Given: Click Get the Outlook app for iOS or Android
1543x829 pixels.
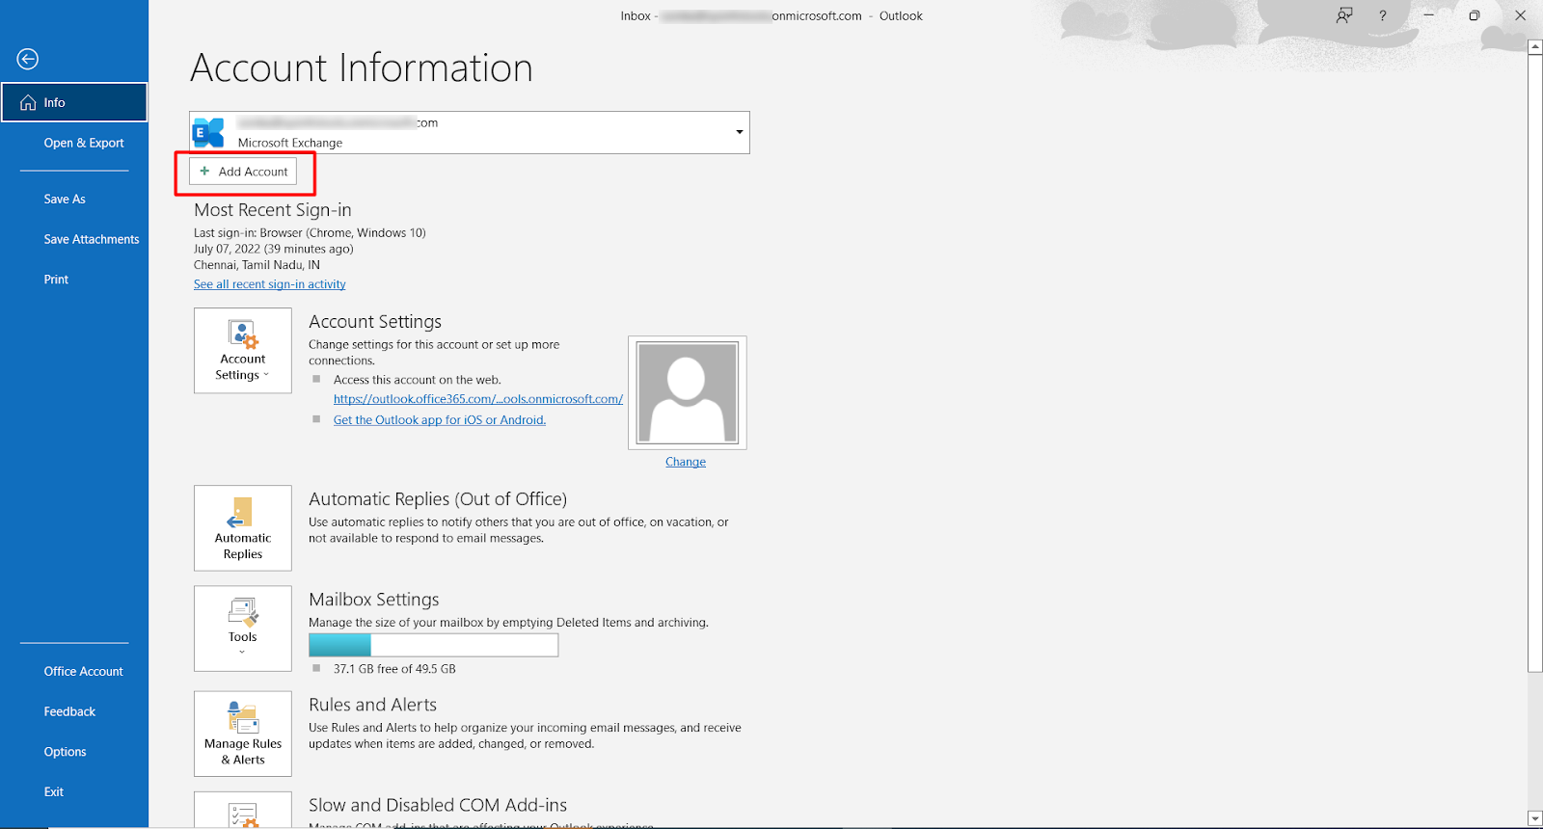Looking at the screenshot, I should pos(440,420).
